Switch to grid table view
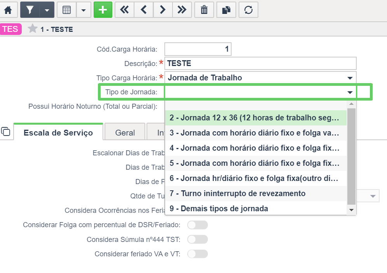 coord(66,10)
